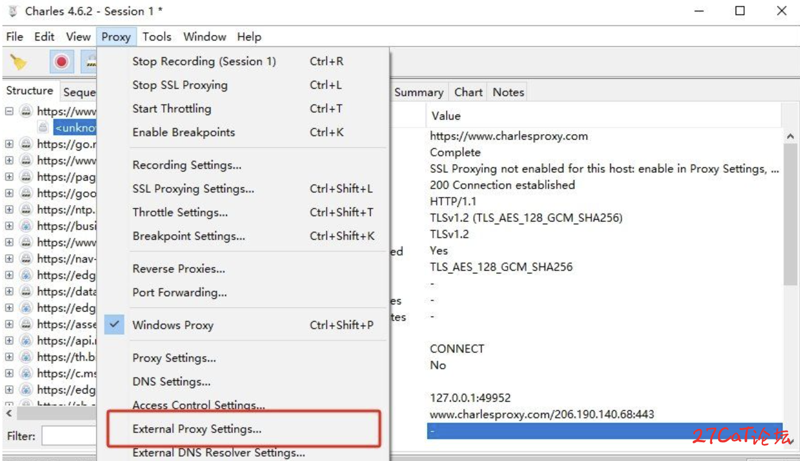Close the open Proxy menu

pyautogui.click(x=116, y=37)
